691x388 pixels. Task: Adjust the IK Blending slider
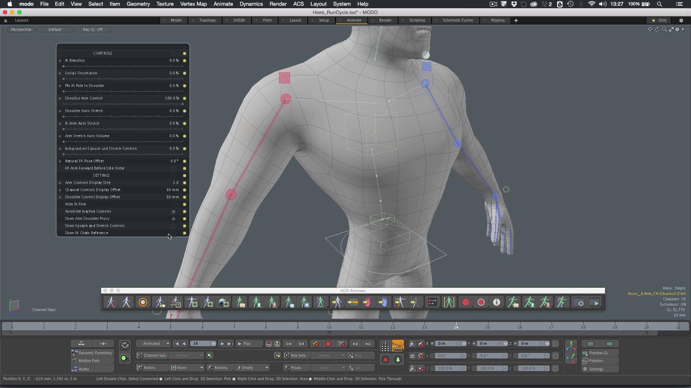tap(123, 66)
